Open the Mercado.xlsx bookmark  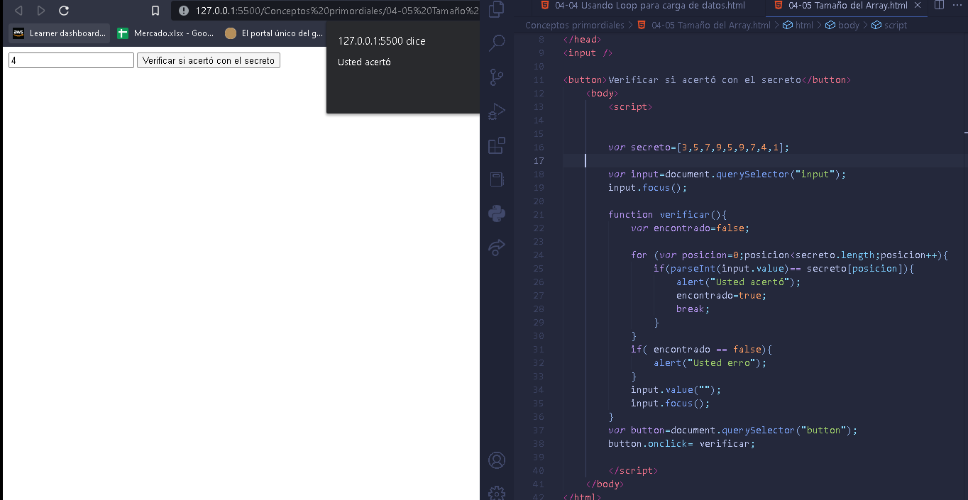(x=165, y=33)
